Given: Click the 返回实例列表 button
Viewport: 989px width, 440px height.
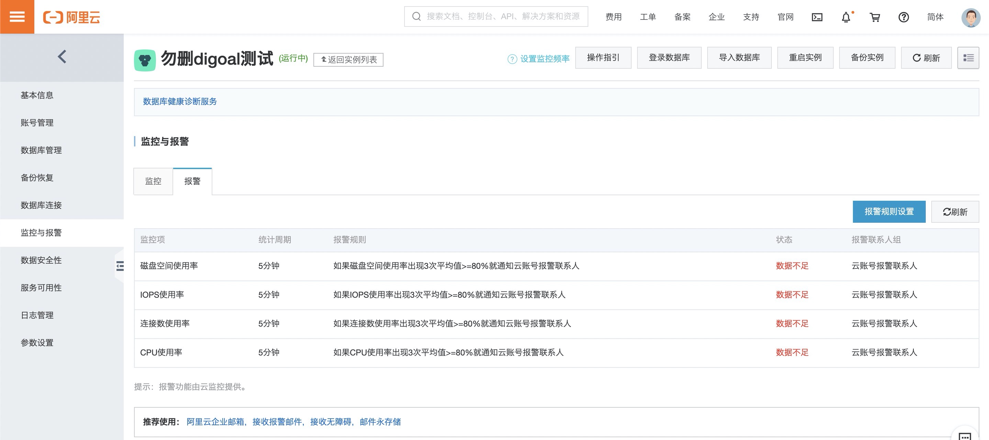Looking at the screenshot, I should (348, 59).
